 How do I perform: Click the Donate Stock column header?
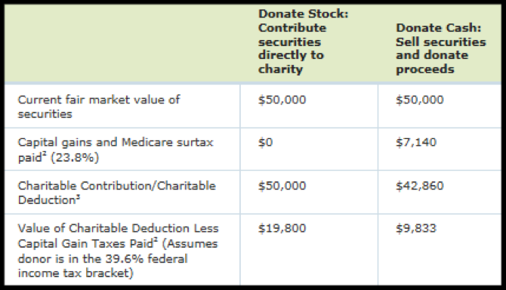click(x=304, y=42)
